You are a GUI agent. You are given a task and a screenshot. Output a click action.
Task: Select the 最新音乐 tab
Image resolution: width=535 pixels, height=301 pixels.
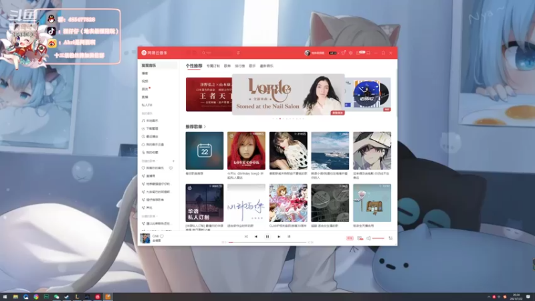[266, 66]
